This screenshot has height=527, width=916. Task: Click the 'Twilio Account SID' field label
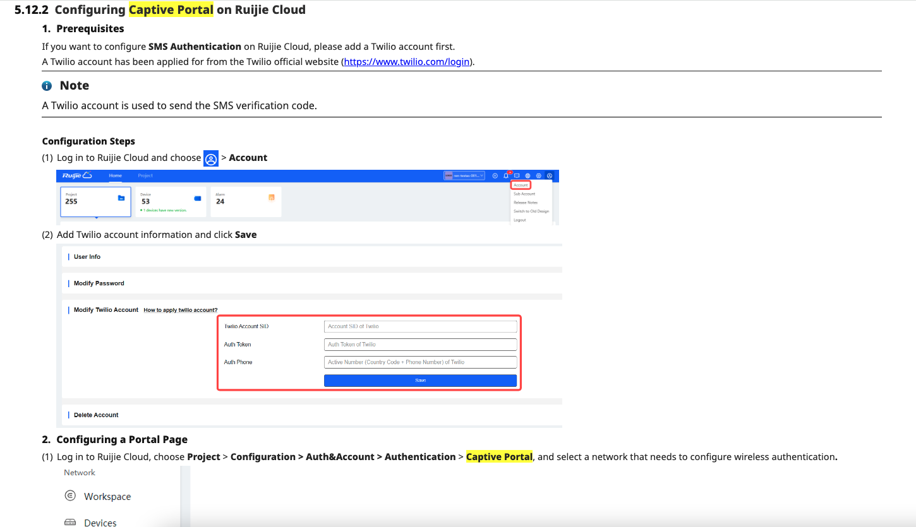tap(246, 326)
